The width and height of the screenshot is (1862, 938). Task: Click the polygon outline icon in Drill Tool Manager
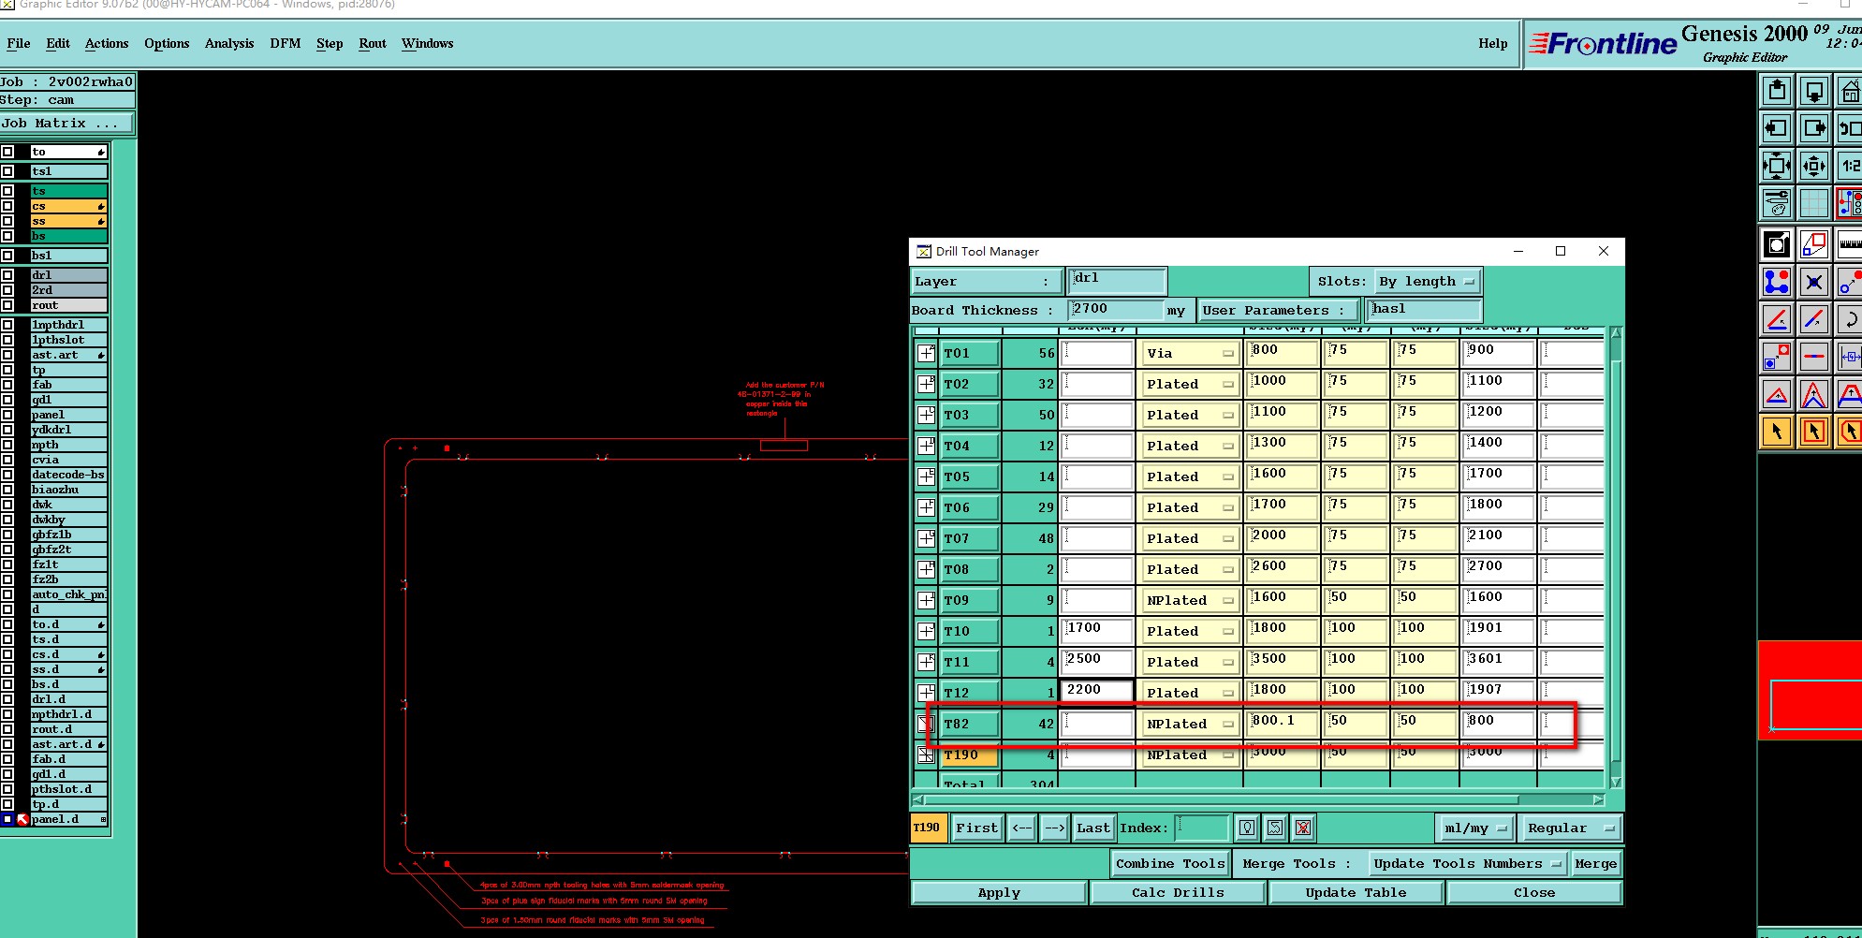pos(1275,828)
